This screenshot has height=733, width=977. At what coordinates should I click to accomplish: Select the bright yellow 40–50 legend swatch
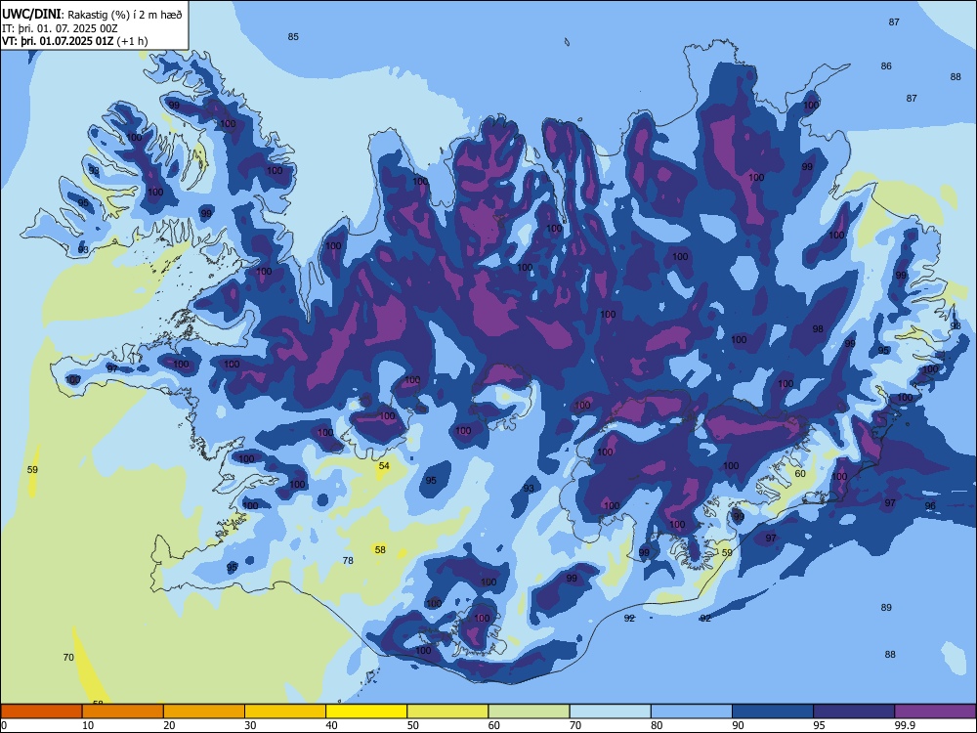pos(366,711)
